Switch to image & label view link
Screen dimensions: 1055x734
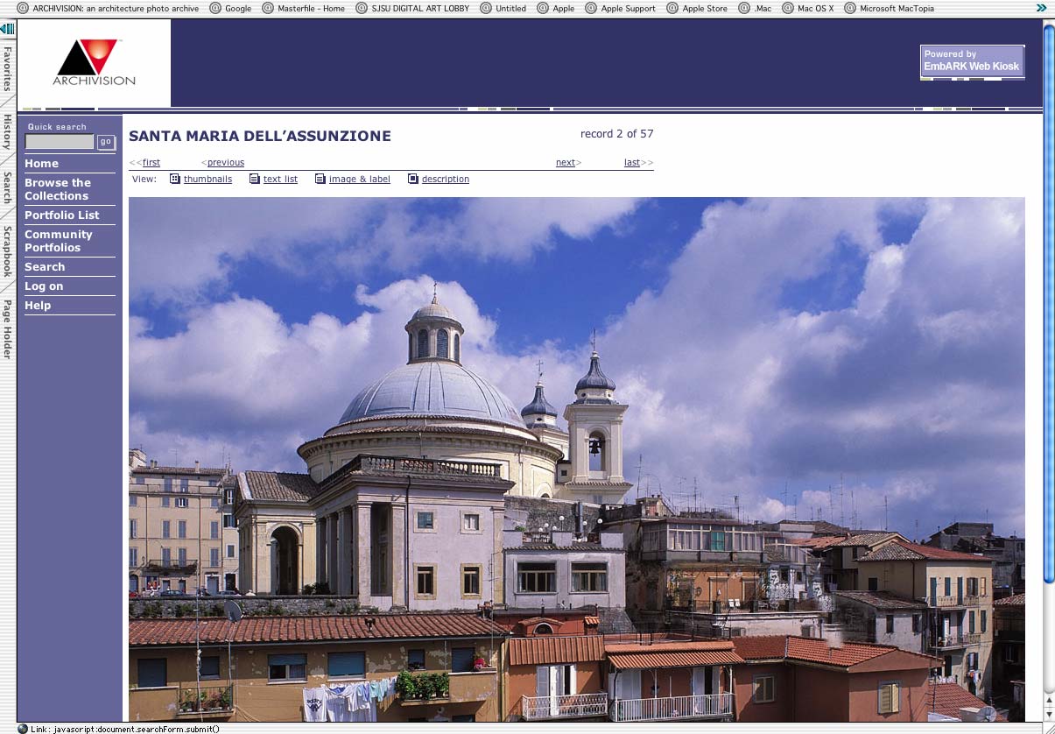pyautogui.click(x=360, y=180)
